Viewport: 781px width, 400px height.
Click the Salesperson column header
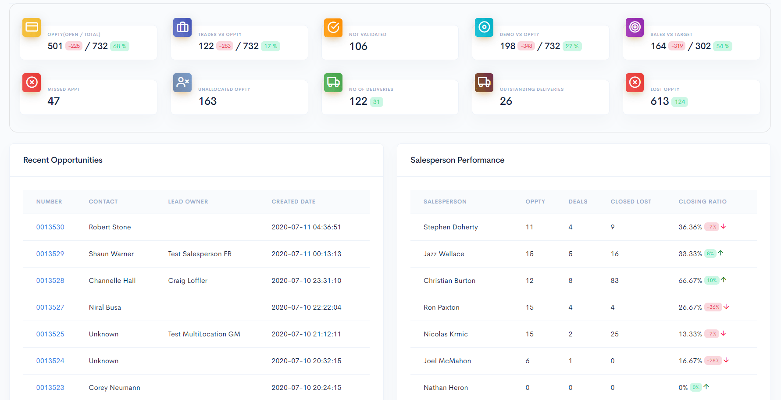tap(445, 202)
